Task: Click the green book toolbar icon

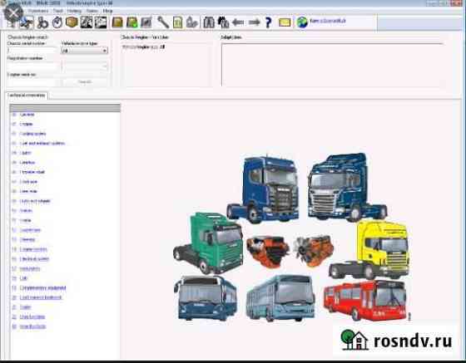Action: [132, 22]
